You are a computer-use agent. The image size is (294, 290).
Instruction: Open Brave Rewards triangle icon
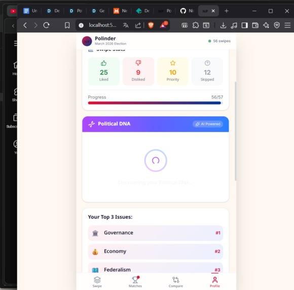[163, 25]
